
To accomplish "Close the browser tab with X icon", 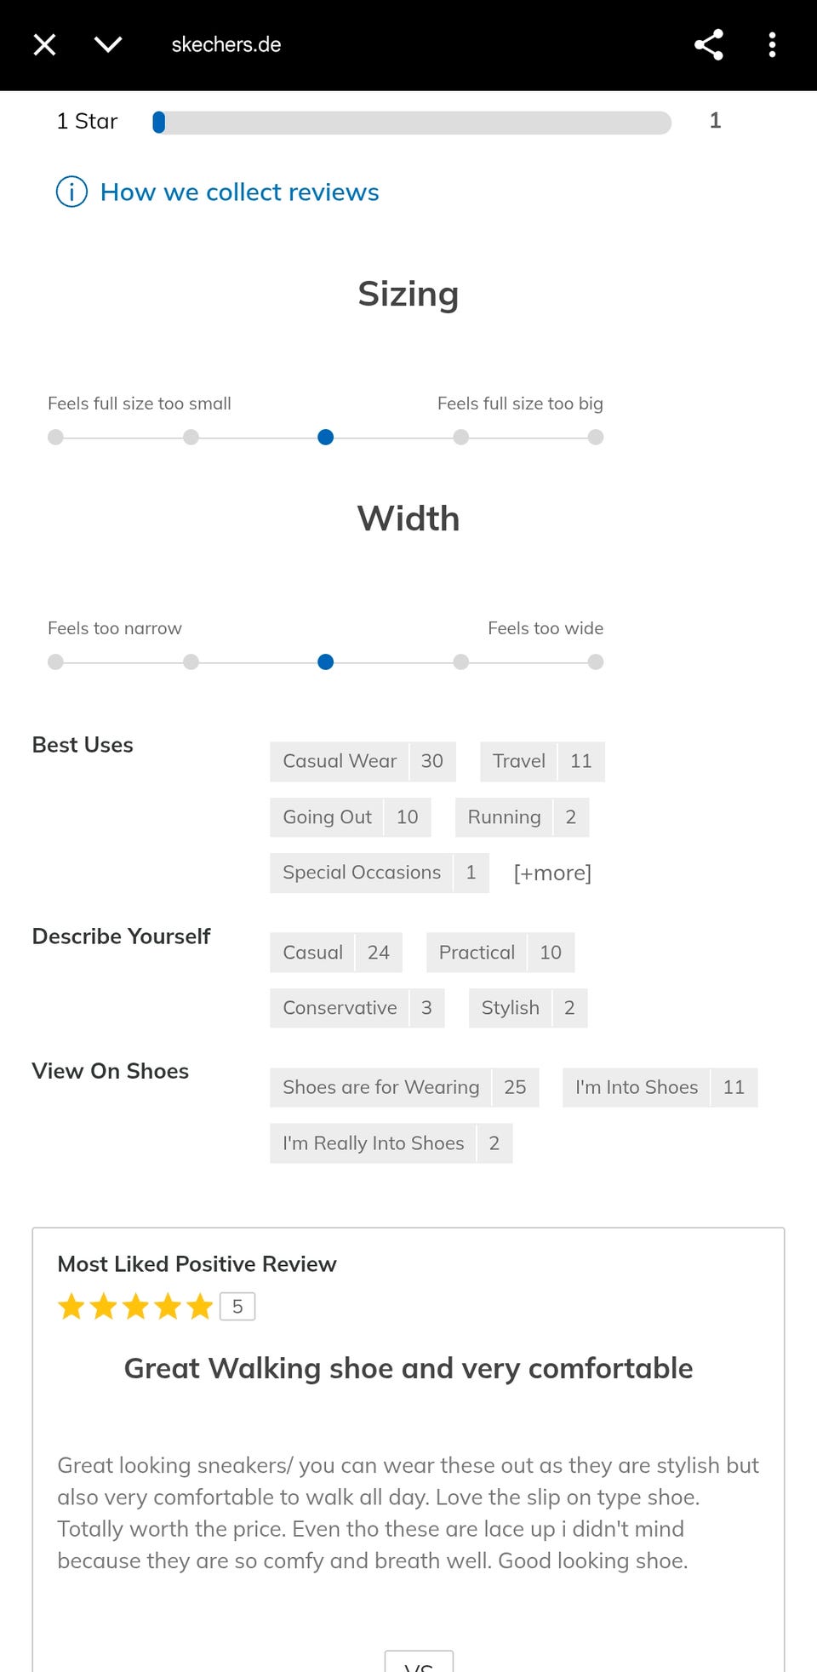I will 44,44.
